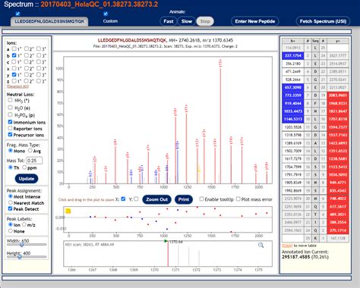Click the Mass Tol input field
Screen dimensions: 360x288
point(34,161)
